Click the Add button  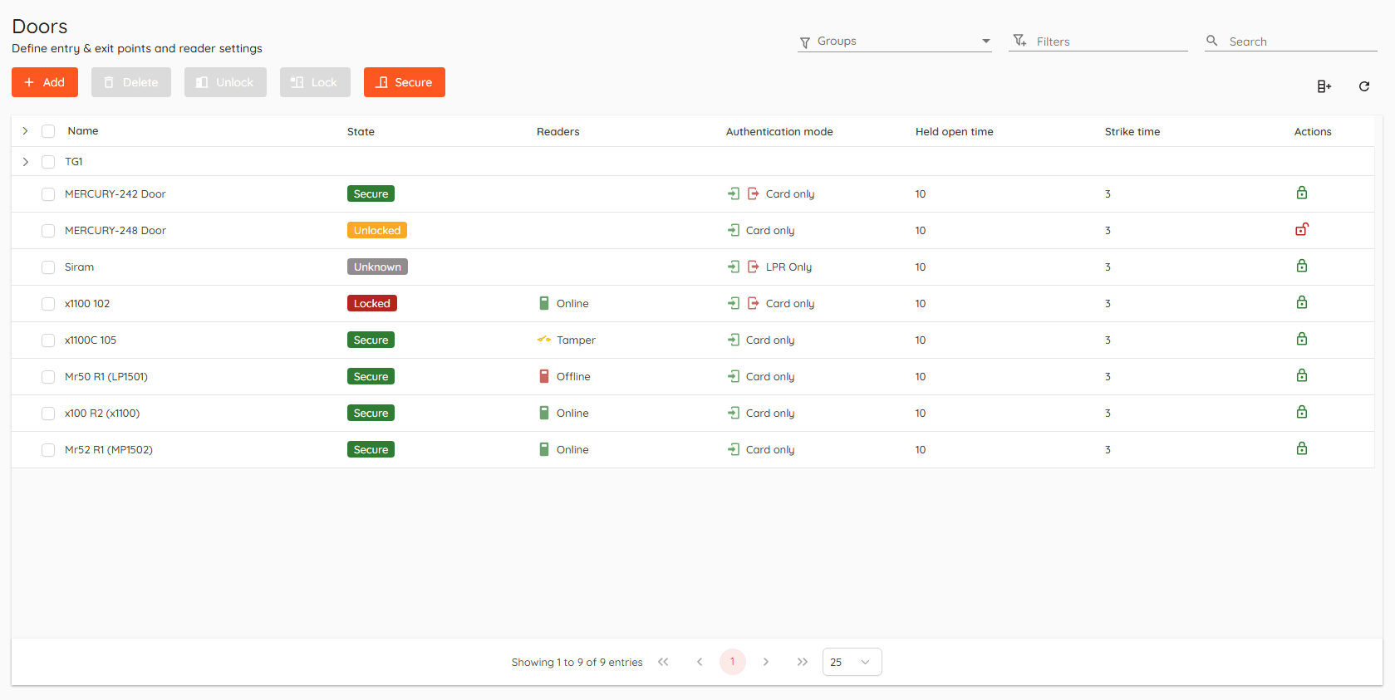point(45,82)
